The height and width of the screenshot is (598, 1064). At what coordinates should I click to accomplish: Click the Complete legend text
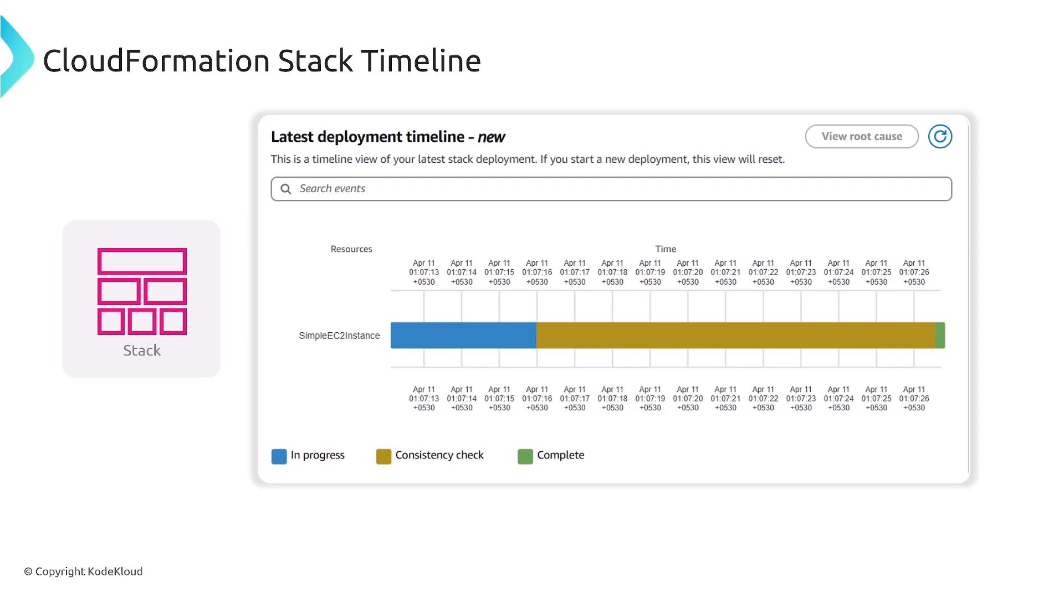pyautogui.click(x=560, y=455)
